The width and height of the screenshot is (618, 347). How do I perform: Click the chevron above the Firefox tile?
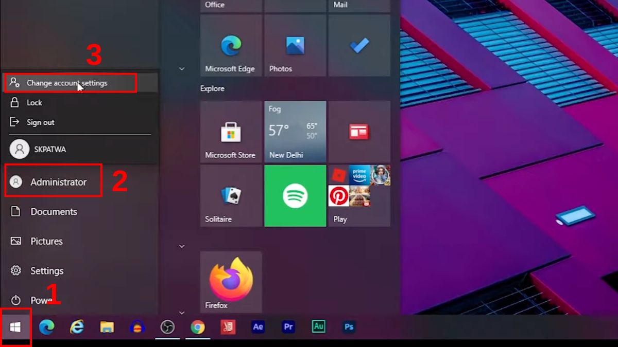(x=181, y=246)
